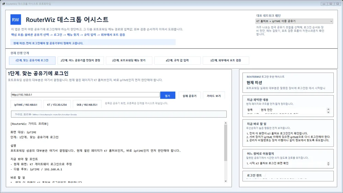The width and height of the screenshot is (343, 193).
Task: Click the blue 열기 button
Action: pyautogui.click(x=168, y=95)
